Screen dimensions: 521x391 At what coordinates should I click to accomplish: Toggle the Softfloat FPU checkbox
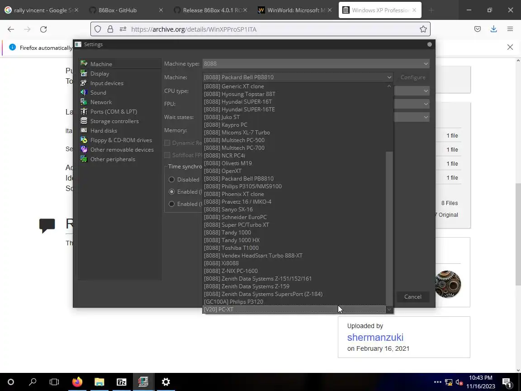pos(167,155)
